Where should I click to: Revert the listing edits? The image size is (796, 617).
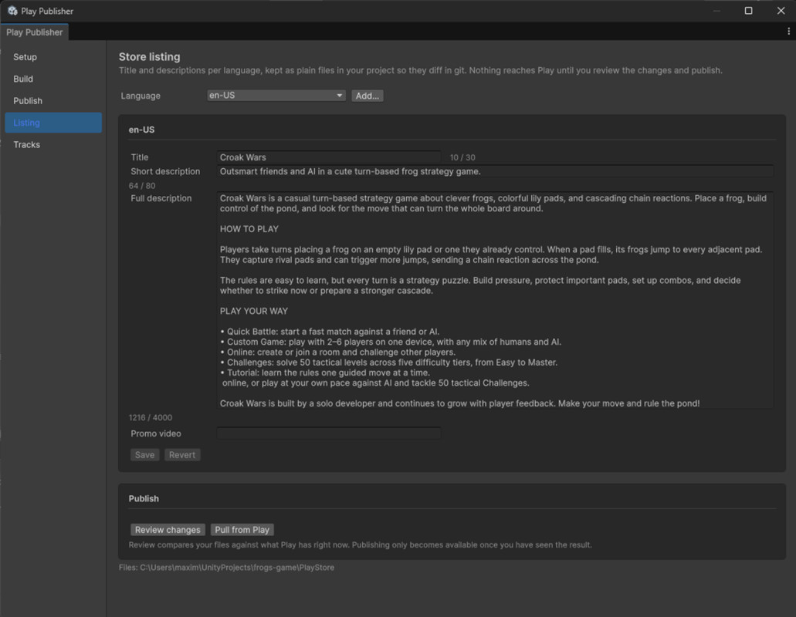[x=182, y=455]
